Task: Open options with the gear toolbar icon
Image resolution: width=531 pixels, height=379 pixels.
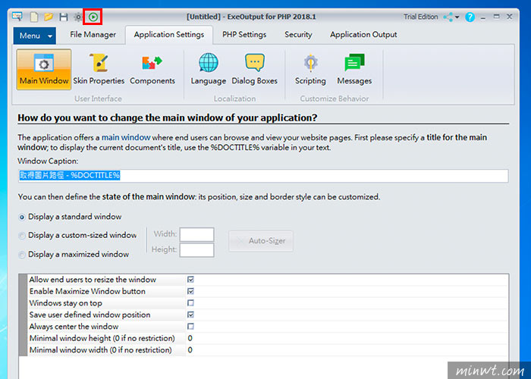Action: point(78,17)
